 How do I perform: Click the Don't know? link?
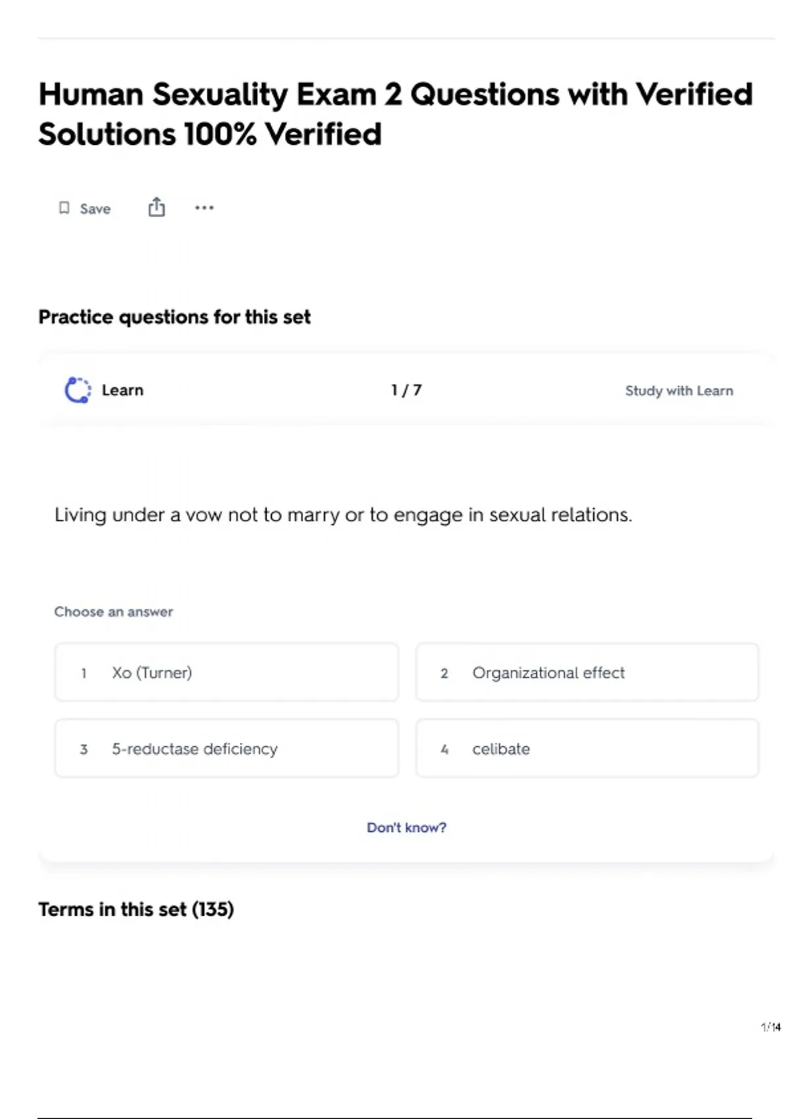pos(406,827)
